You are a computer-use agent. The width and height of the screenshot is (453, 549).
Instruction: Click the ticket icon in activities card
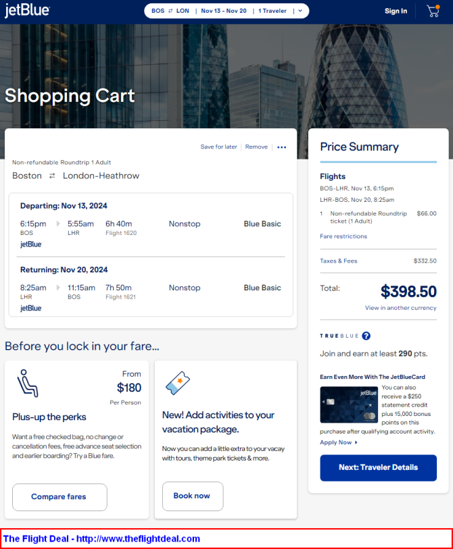(178, 383)
